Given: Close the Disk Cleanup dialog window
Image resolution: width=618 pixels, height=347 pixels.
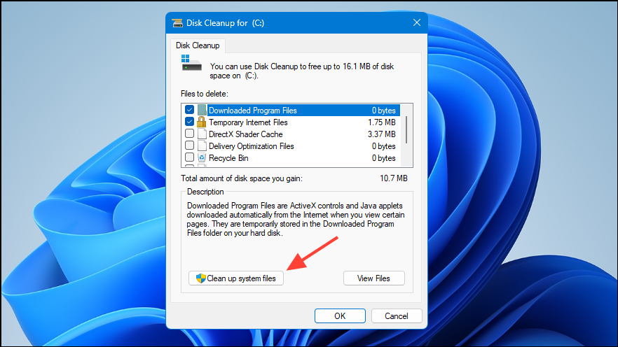Looking at the screenshot, I should click(417, 23).
